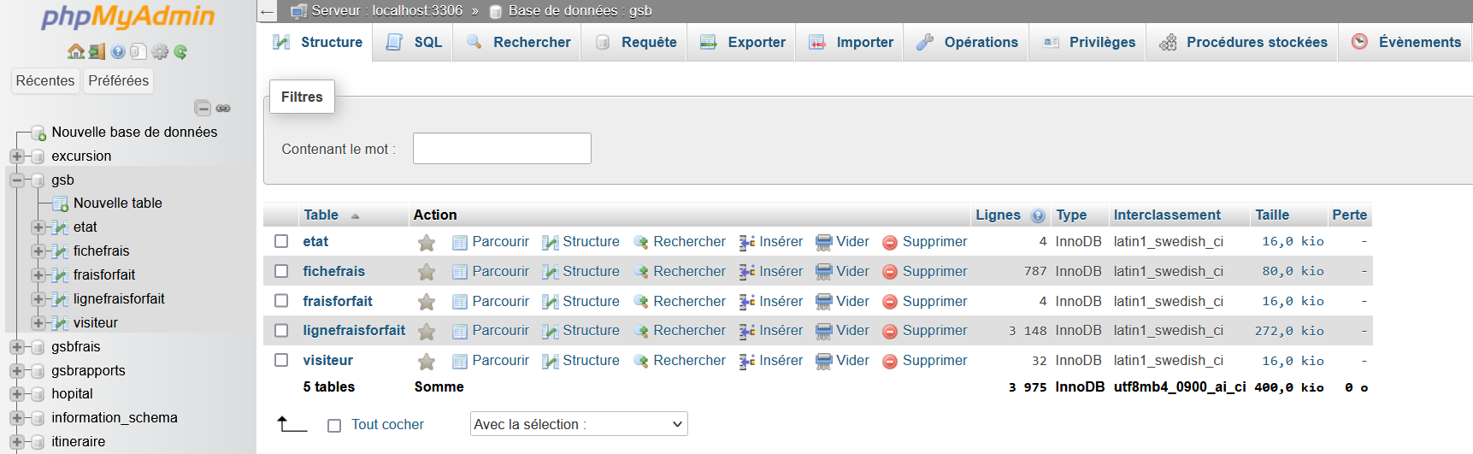1473x454 pixels.
Task: Open the Exporter tab
Action: click(x=742, y=43)
